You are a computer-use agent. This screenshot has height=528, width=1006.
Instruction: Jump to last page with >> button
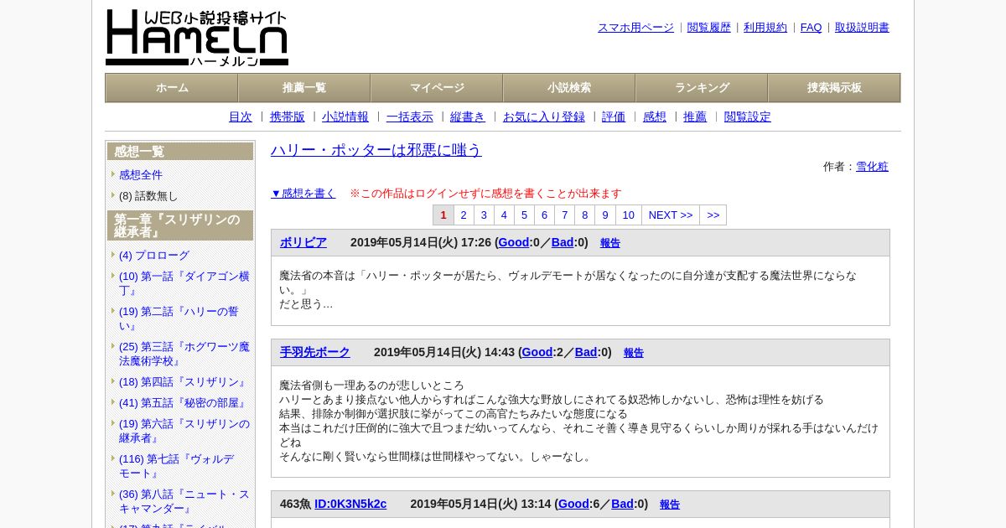tap(713, 215)
